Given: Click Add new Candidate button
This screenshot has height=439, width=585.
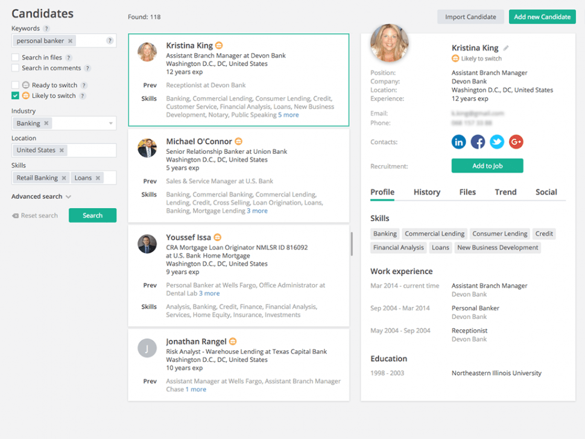Looking at the screenshot, I should (x=542, y=17).
